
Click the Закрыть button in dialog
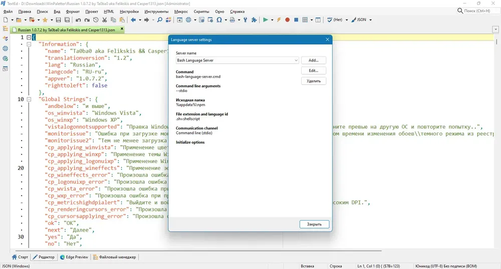(x=315, y=224)
